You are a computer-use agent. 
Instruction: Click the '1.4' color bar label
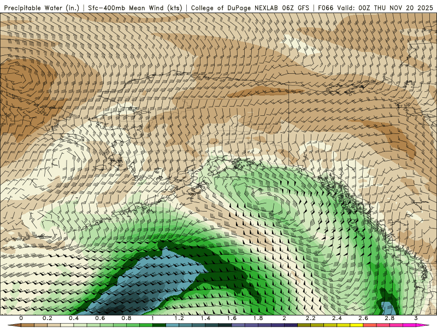click(205, 318)
